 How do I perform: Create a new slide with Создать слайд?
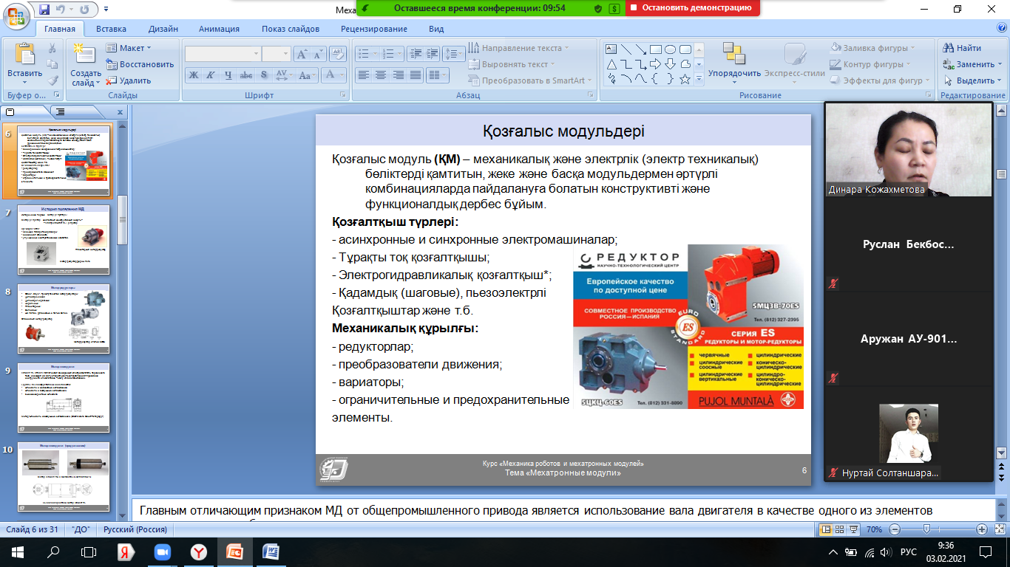[x=86, y=63]
